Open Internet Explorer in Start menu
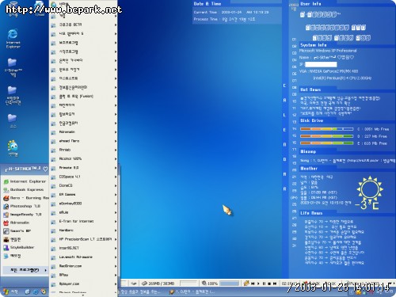 pyautogui.click(x=25, y=181)
